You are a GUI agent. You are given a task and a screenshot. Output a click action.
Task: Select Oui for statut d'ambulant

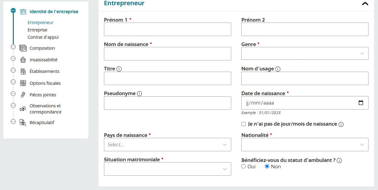click(243, 166)
